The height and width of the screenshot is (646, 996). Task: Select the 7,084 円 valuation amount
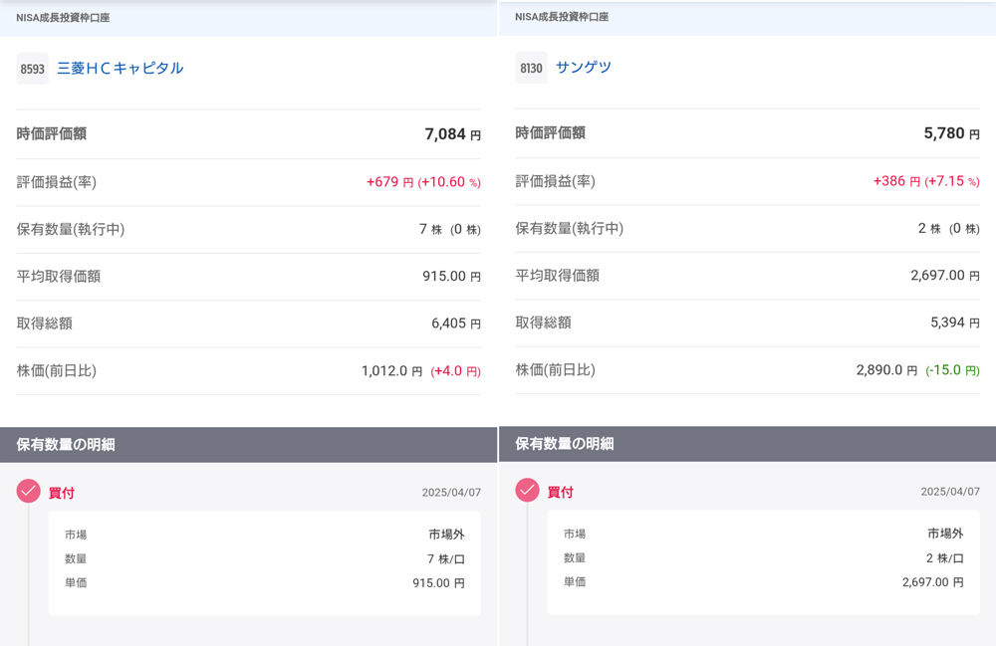(453, 134)
